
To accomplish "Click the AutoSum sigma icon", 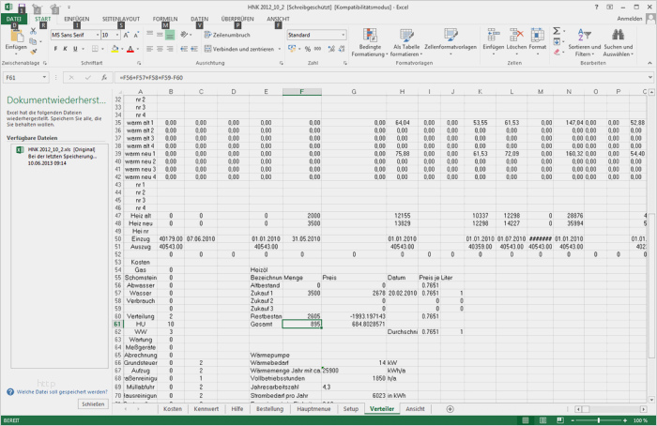I will (x=557, y=31).
